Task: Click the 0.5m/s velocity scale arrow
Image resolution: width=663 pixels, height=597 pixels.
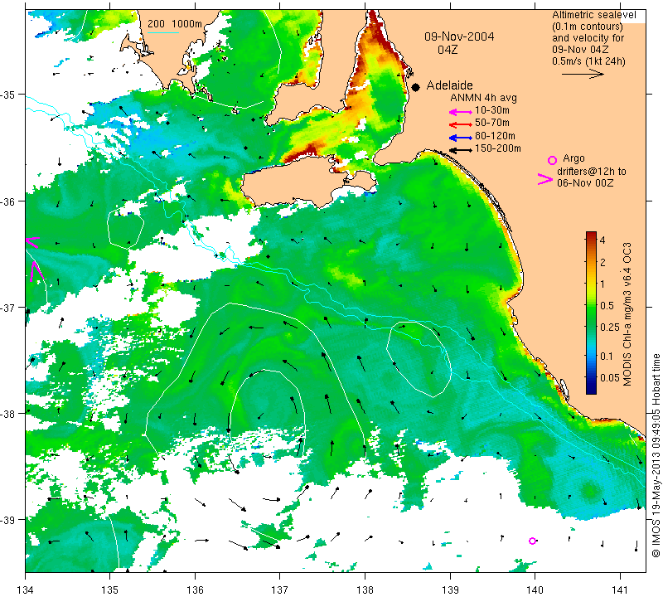Action: (x=583, y=74)
